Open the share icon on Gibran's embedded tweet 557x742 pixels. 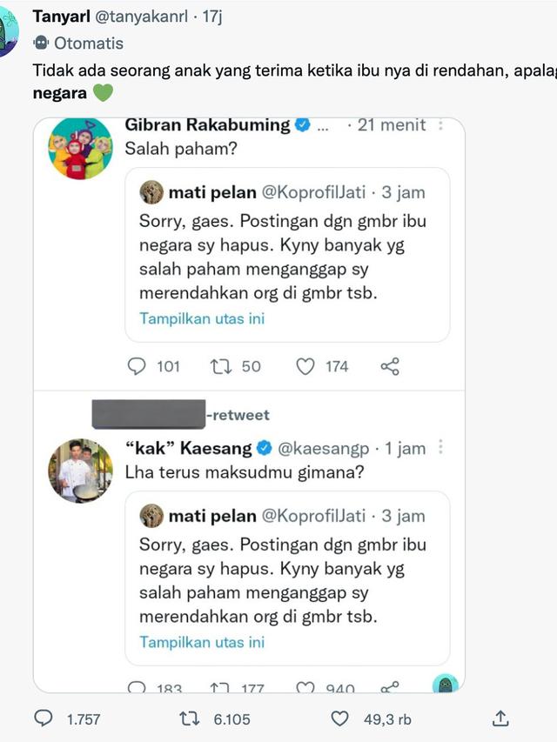[x=389, y=366]
